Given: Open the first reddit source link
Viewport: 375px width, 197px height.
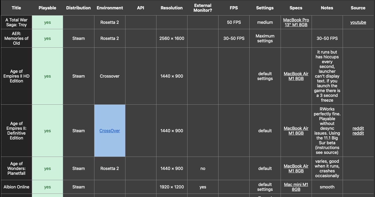Looking at the screenshot, I should (358, 128).
